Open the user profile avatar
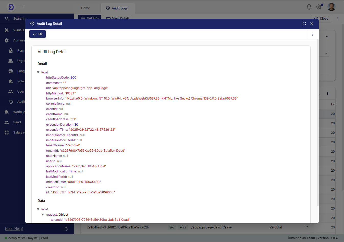 (331, 7)
